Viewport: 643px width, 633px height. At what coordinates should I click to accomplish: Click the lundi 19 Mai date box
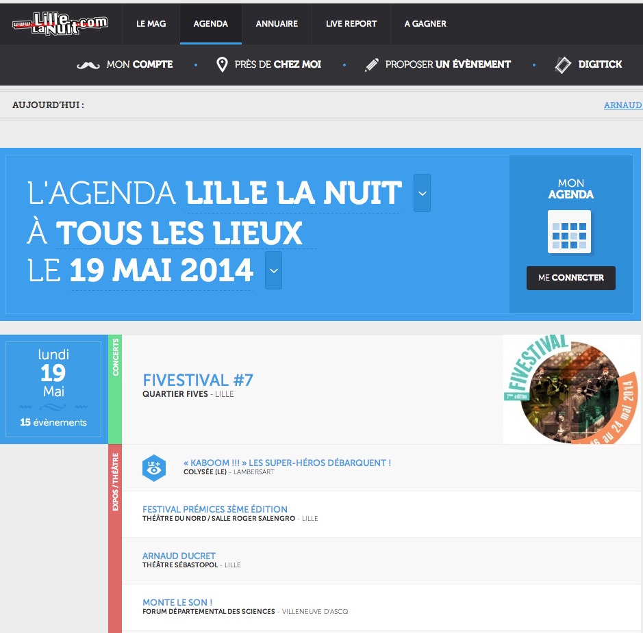pyautogui.click(x=53, y=389)
